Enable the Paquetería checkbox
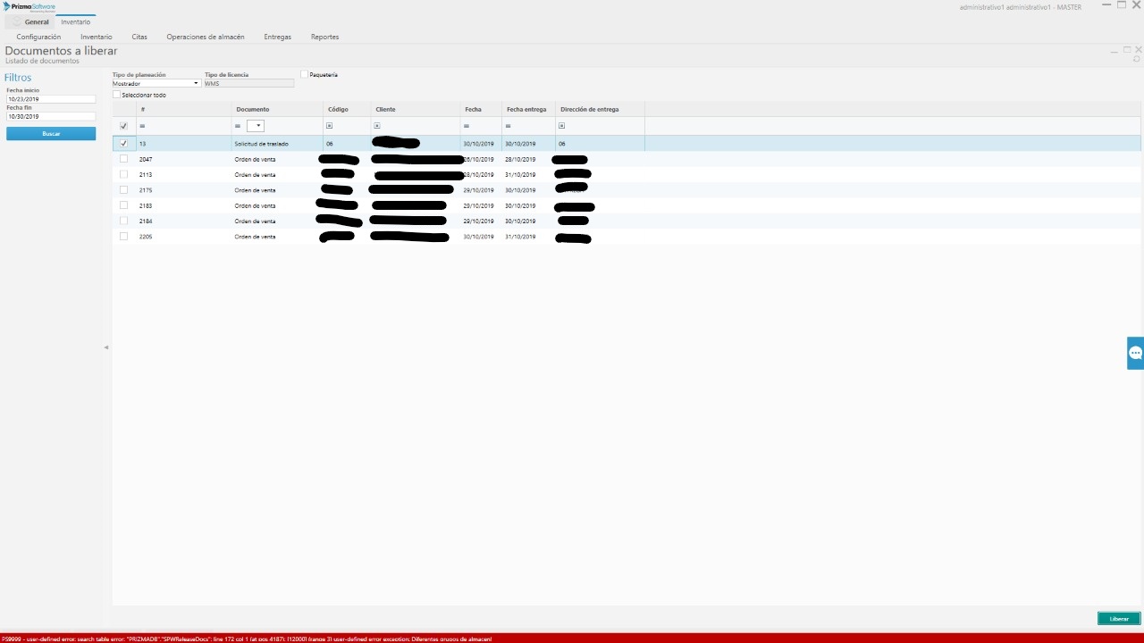Viewport: 1144px width, 643px height. (305, 75)
